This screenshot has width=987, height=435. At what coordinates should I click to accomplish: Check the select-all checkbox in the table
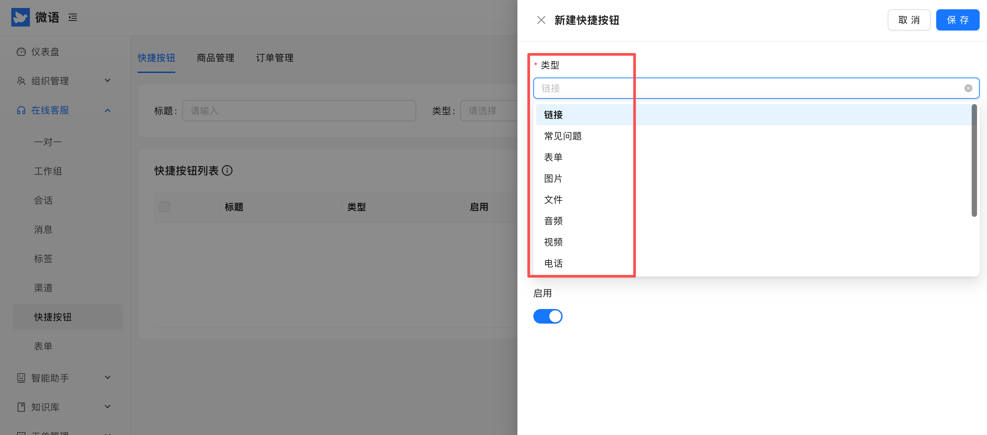pyautogui.click(x=164, y=207)
